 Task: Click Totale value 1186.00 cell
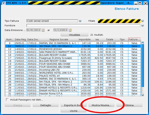[x=109, y=82]
